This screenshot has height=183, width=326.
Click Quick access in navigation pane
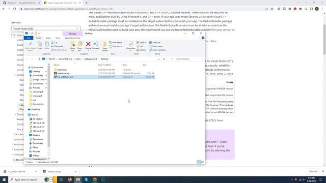tap(37, 68)
